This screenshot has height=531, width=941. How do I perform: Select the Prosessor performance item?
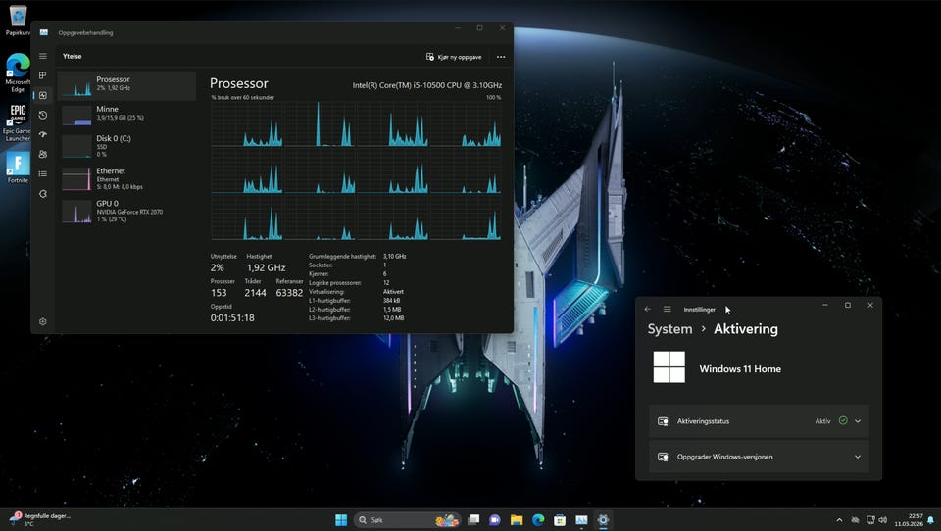pyautogui.click(x=127, y=85)
